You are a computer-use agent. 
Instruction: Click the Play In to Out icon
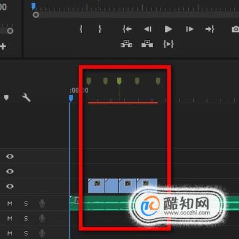169,44
